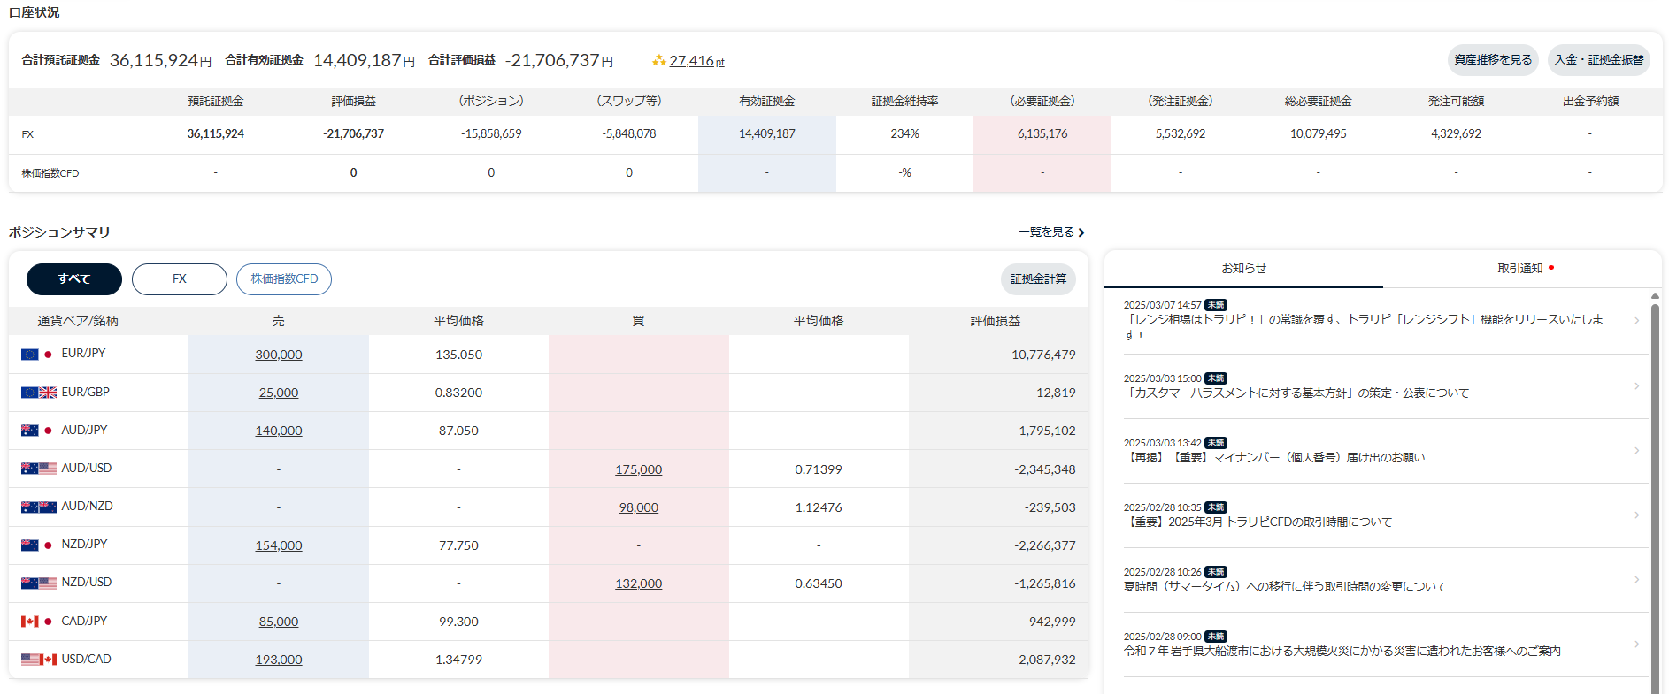Screen dimensions: 1669x694
Task: Select the 株価指数CFD filter pill
Action: [284, 279]
